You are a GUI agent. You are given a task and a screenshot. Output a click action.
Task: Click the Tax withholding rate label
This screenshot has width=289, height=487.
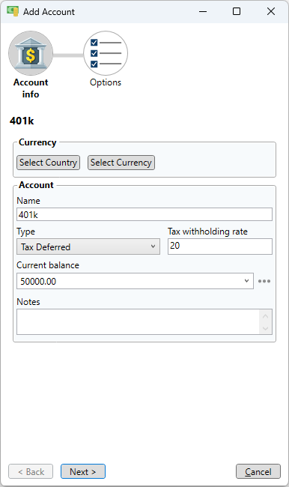[x=207, y=232]
